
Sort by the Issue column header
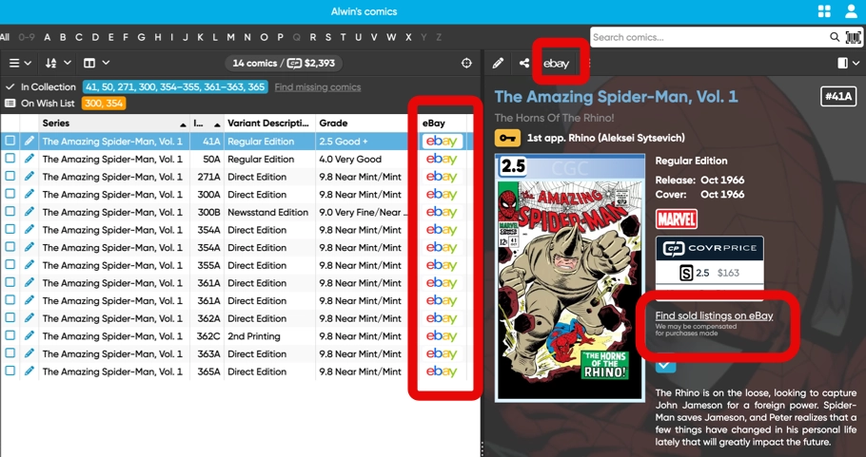click(x=207, y=124)
